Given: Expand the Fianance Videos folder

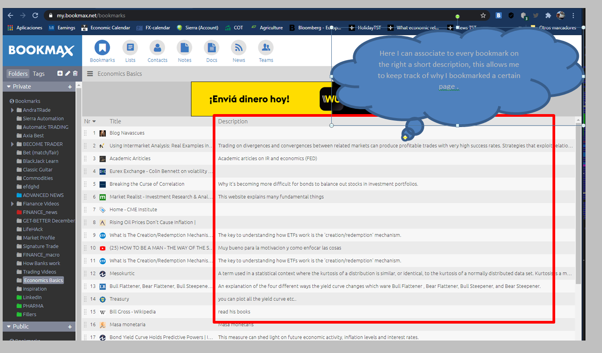Looking at the screenshot, I should (x=12, y=204).
